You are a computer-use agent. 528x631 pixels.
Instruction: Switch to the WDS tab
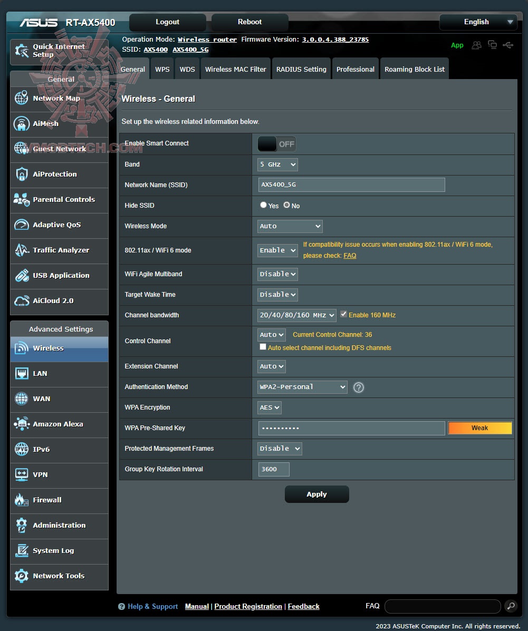[187, 69]
